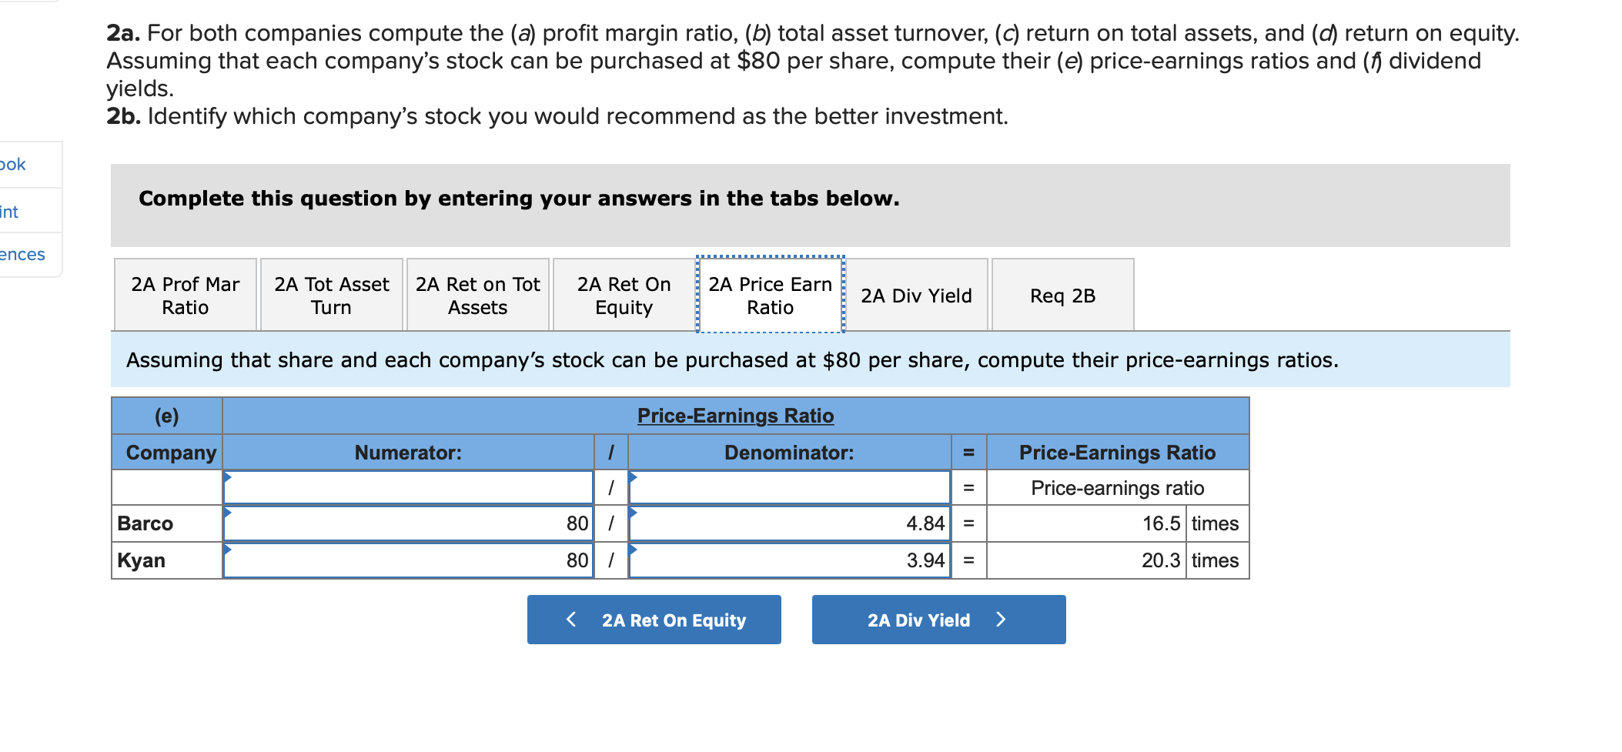The height and width of the screenshot is (752, 1622).
Task: Click Barco denominator field showing 4.84
Action: 789,523
